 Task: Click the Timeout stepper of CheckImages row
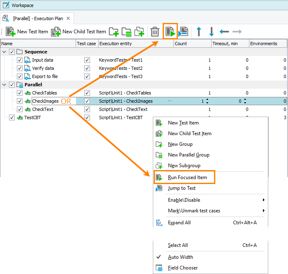(x=245, y=101)
